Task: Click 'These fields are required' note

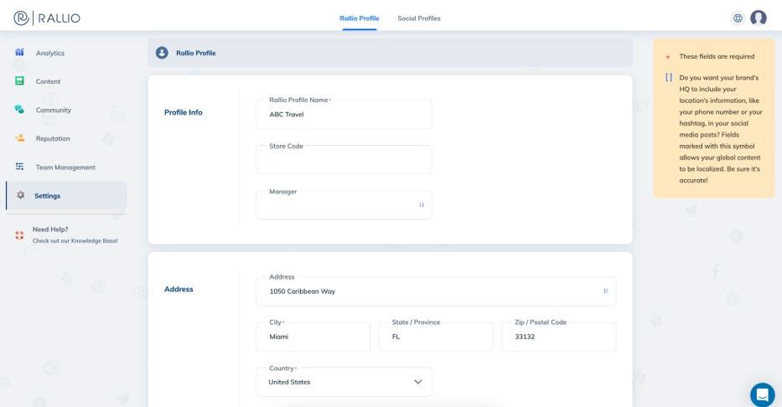Action: [x=717, y=56]
